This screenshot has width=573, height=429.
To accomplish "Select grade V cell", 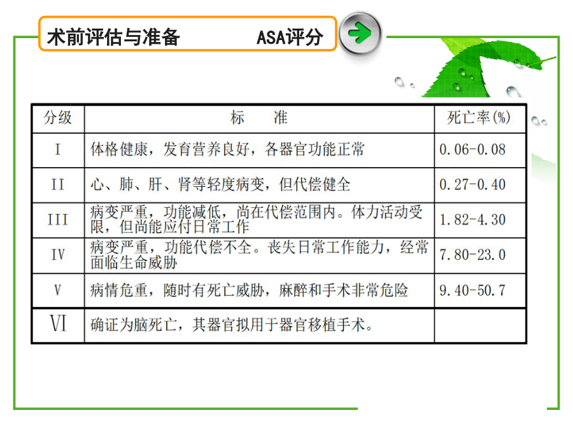I will point(58,290).
